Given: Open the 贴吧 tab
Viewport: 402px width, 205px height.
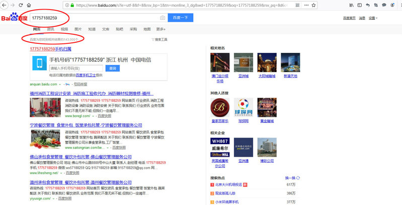Looking at the screenshot, I should click(x=119, y=29).
